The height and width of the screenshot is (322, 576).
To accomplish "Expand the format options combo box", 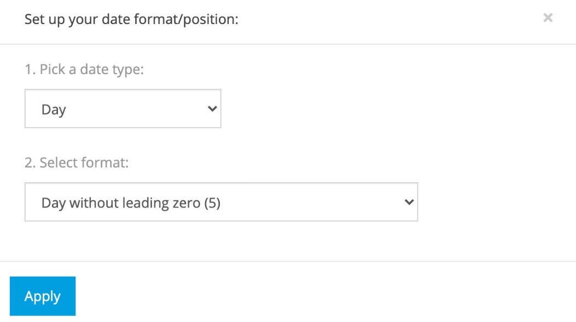I will coord(221,202).
